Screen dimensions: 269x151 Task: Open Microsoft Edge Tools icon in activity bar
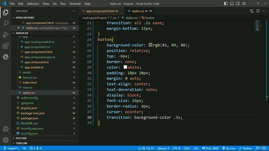coord(5,57)
